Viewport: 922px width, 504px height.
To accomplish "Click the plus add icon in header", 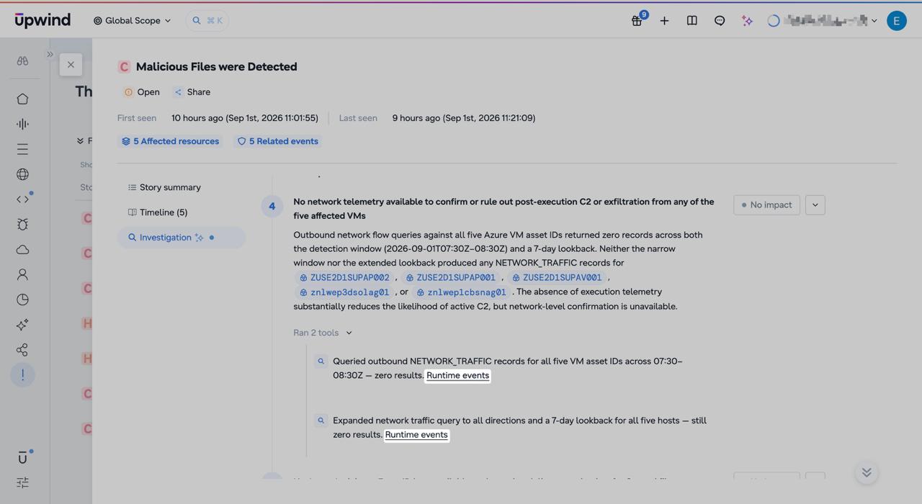I will coord(664,21).
